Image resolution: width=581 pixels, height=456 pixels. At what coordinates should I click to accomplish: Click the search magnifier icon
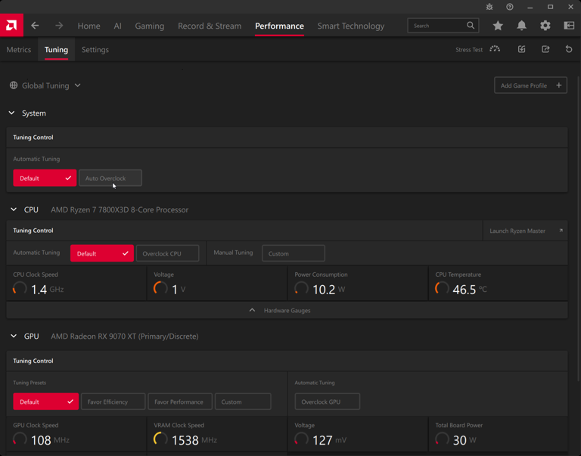click(471, 25)
